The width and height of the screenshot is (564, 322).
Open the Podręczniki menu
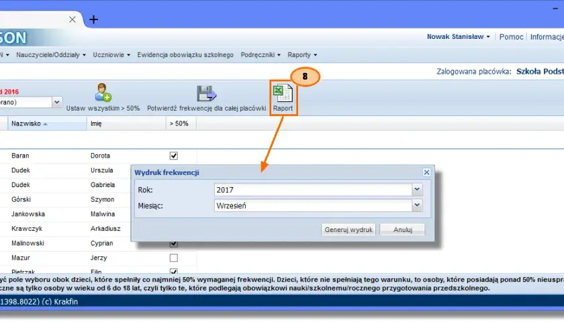coord(261,55)
